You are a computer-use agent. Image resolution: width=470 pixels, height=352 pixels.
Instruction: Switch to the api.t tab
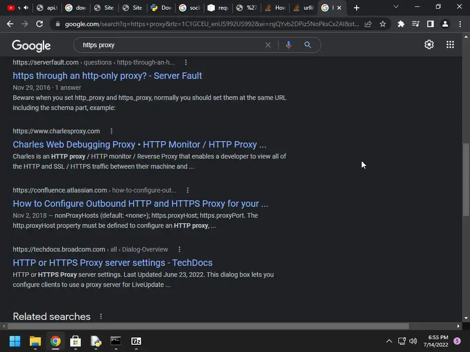pyautogui.click(x=47, y=8)
